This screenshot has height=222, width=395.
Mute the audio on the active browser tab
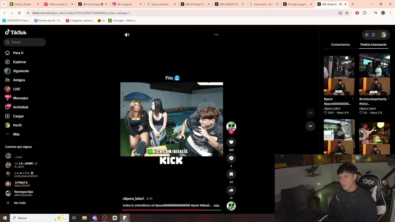(340, 4)
